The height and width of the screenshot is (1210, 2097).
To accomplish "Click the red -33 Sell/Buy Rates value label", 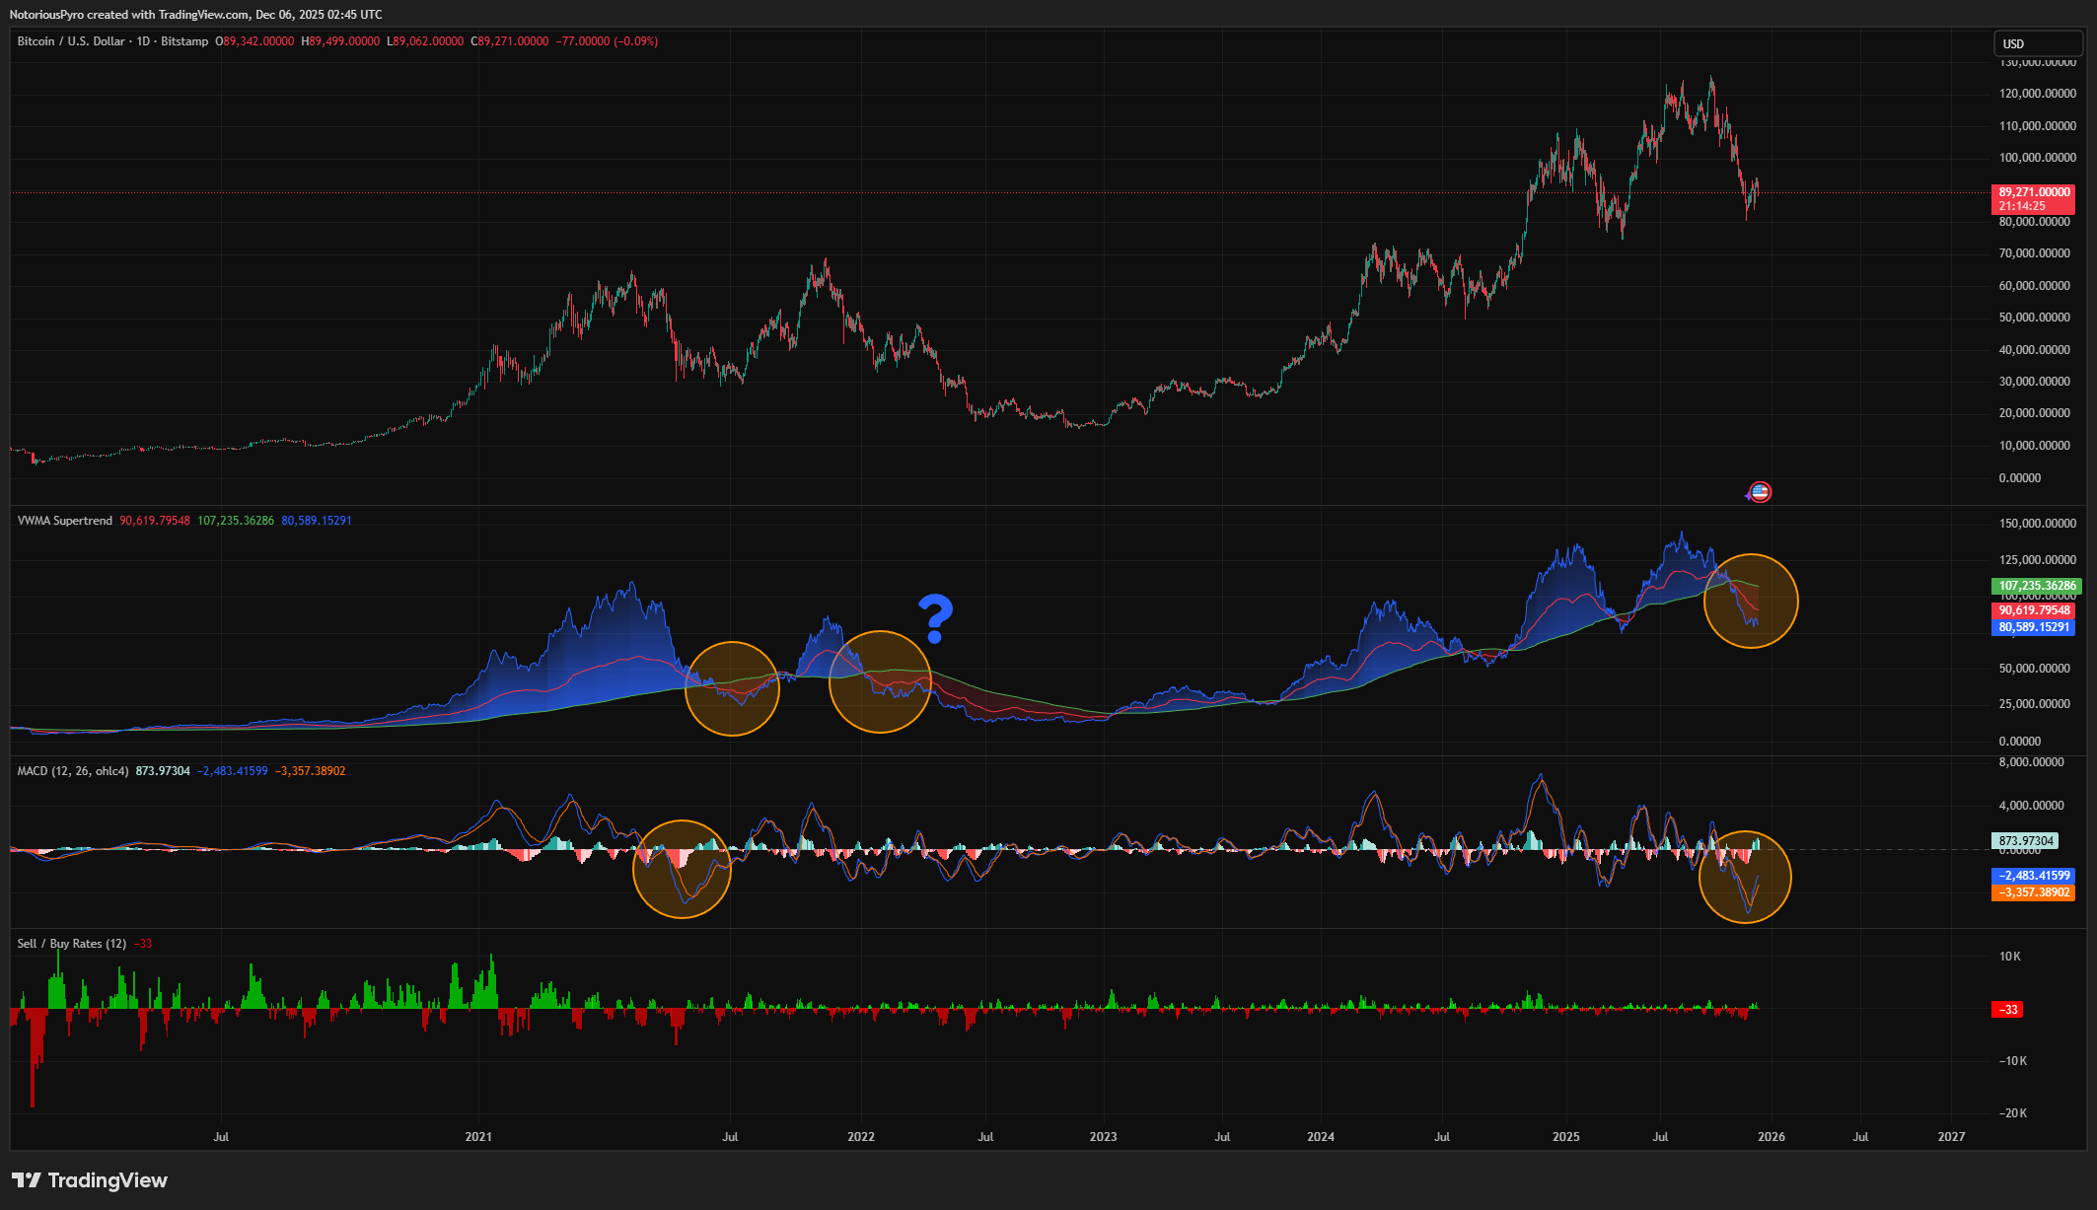I will tap(2008, 1010).
